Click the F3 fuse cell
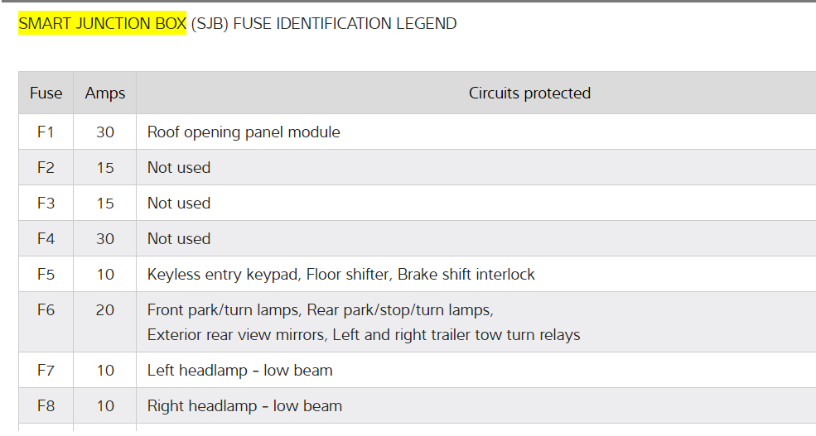 [x=46, y=204]
